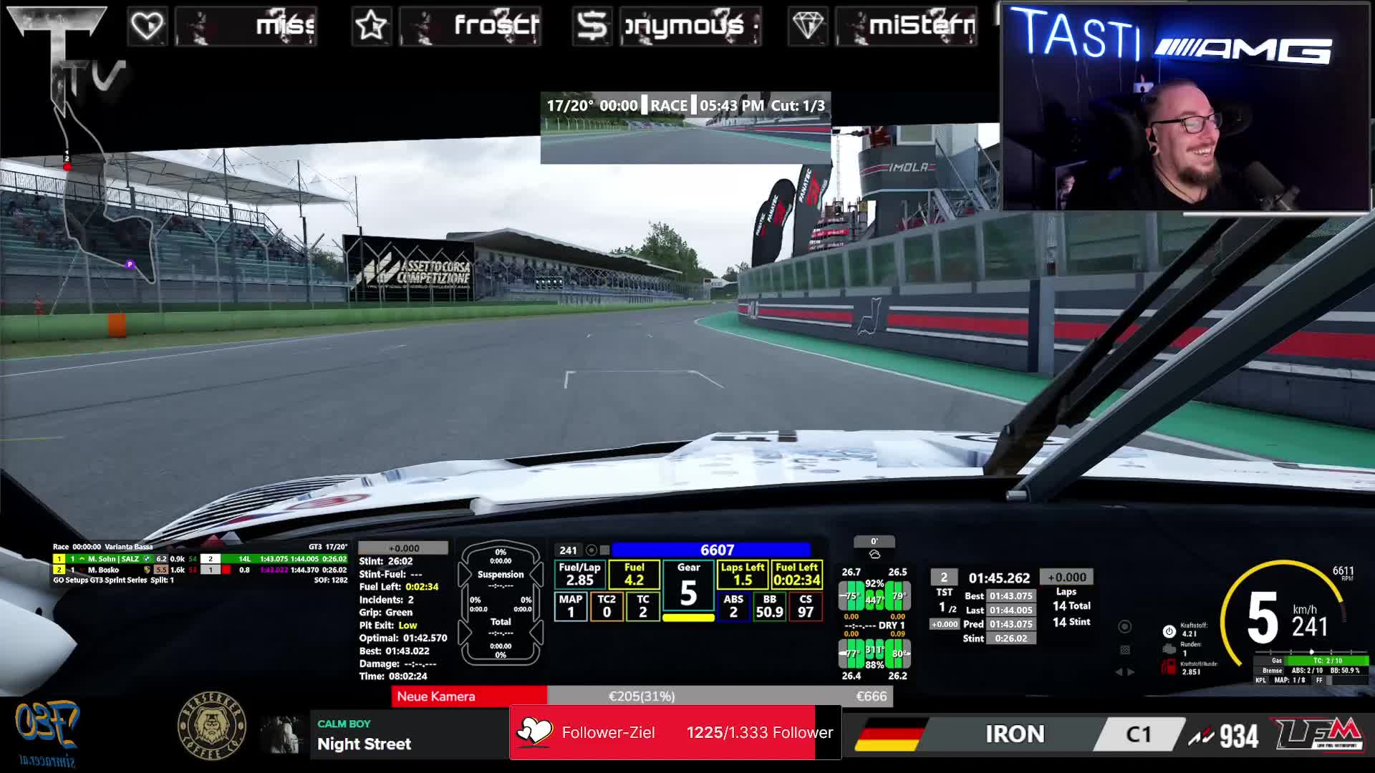Click the Fuel Left 0:02:34 yellow box

(796, 574)
